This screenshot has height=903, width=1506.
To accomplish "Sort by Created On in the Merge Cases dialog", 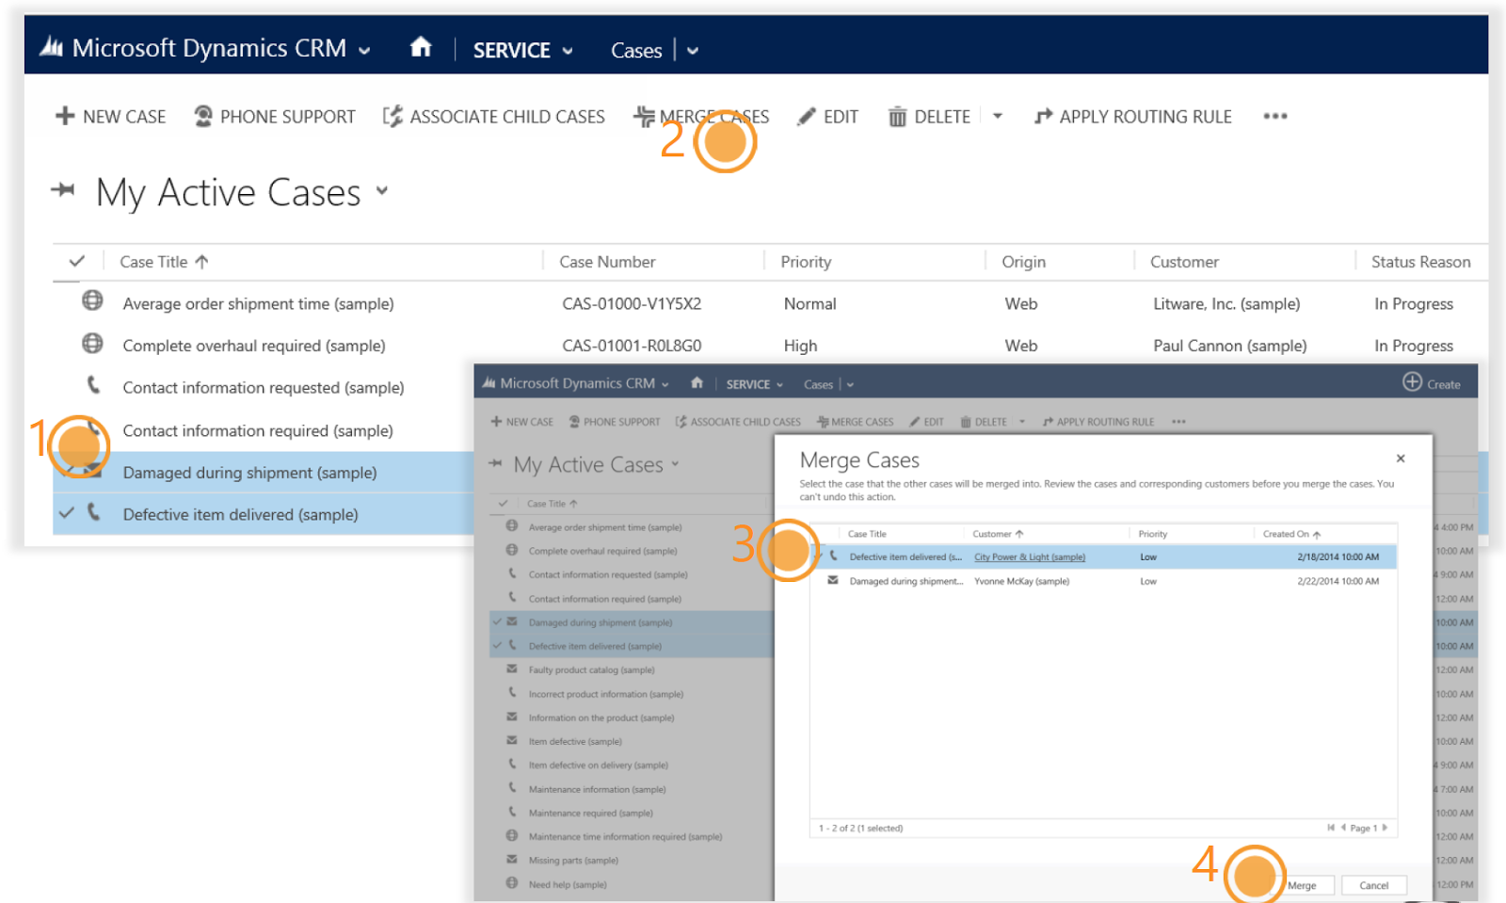I will pos(1291,534).
